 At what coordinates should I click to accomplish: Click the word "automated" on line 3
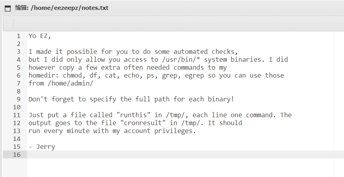pos(190,52)
